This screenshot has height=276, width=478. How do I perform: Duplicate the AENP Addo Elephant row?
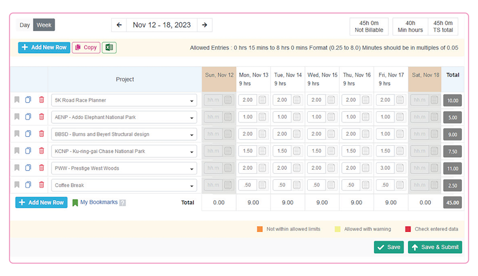tap(28, 116)
